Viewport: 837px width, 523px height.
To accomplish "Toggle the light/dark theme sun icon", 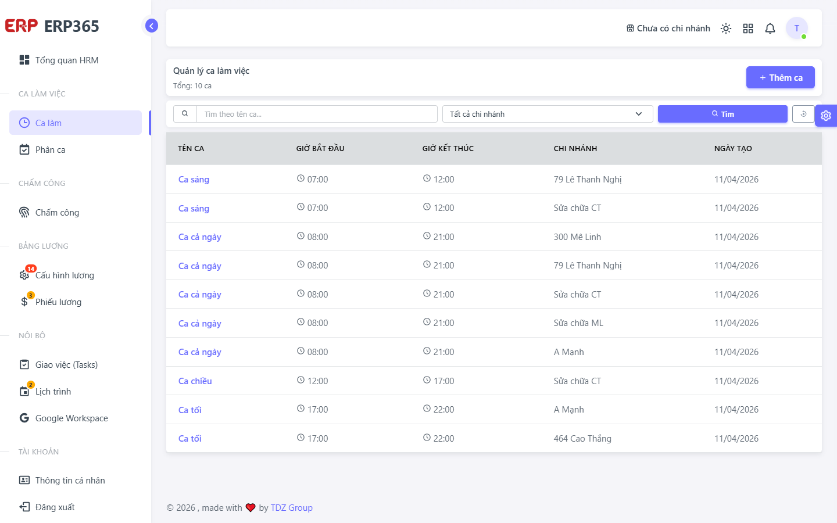I will point(726,28).
